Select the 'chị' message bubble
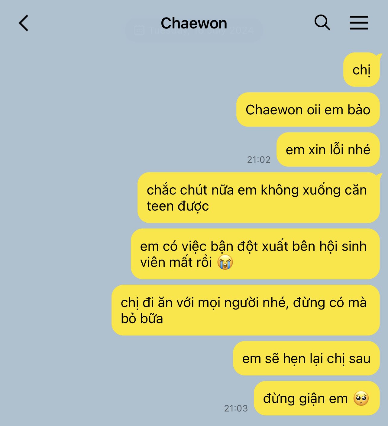 tap(361, 70)
